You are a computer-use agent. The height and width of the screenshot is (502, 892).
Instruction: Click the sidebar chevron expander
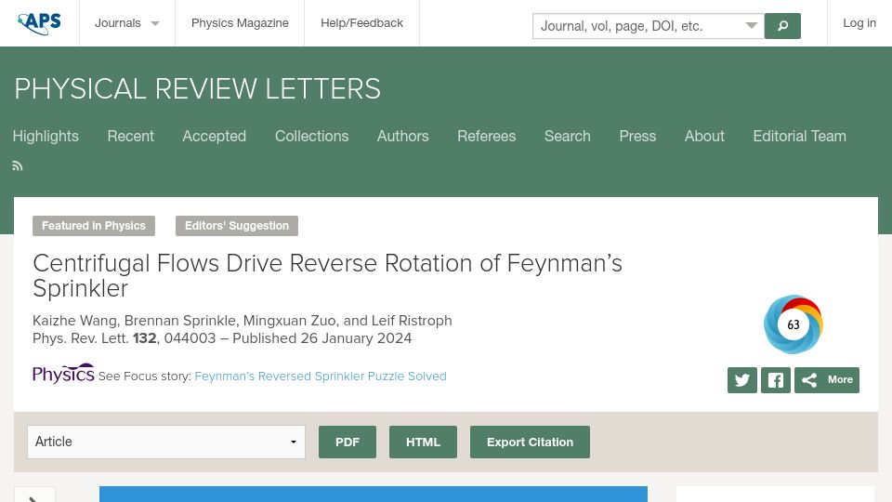click(x=34, y=496)
